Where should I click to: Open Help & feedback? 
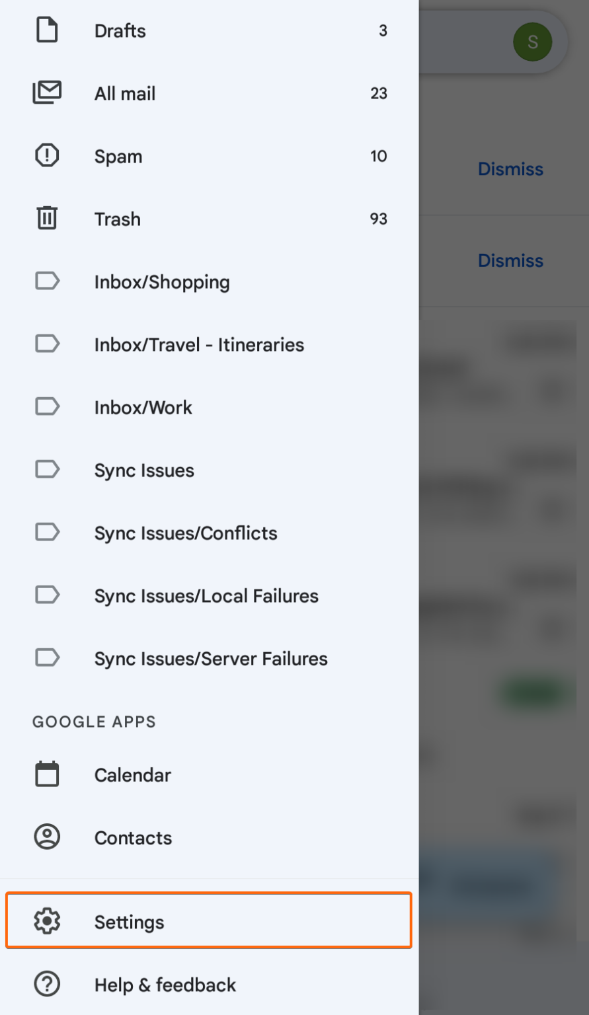(x=165, y=984)
